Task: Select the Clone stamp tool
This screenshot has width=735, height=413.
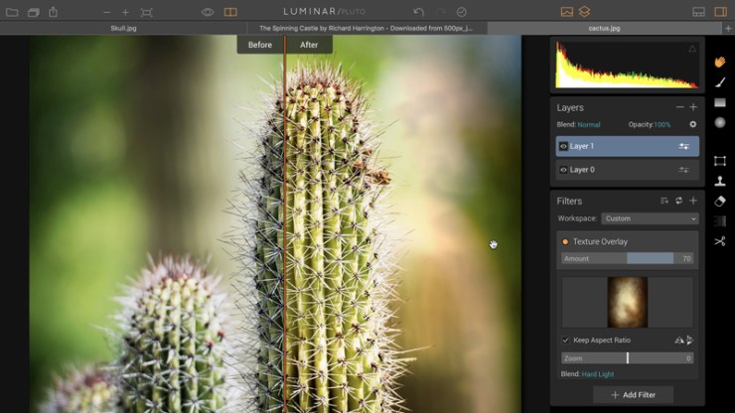Action: 720,181
